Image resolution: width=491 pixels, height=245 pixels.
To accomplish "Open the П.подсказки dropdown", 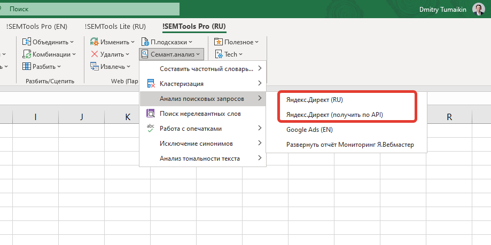I will tap(190, 42).
